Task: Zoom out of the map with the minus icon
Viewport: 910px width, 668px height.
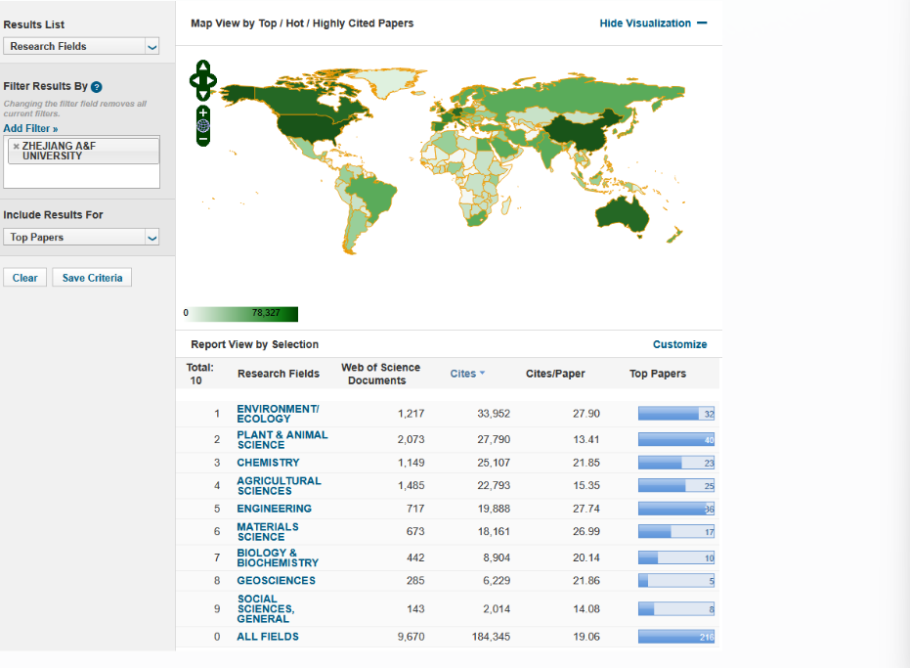Action: point(202,139)
